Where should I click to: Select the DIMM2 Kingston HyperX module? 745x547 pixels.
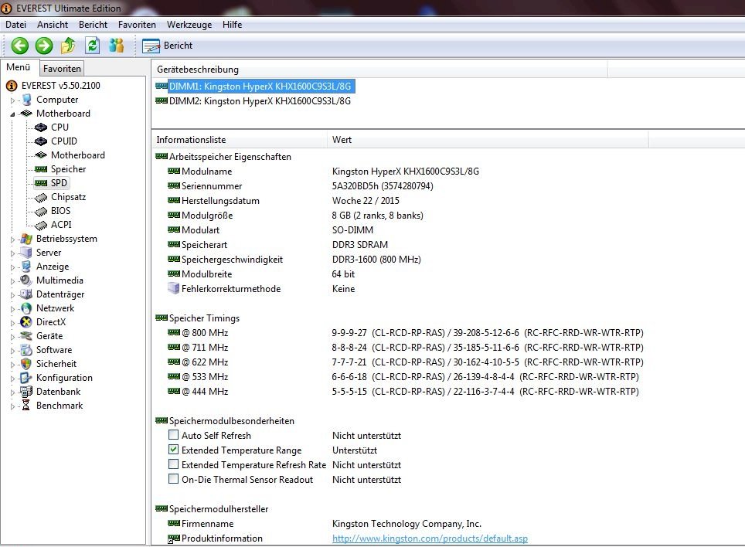tap(260, 100)
